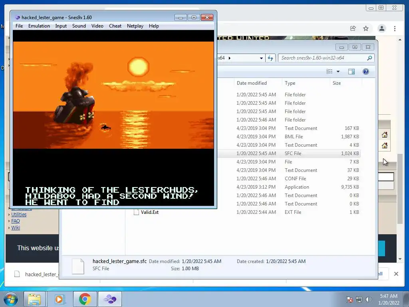Select the BML File row
The height and width of the screenshot is (307, 409).
click(x=289, y=137)
